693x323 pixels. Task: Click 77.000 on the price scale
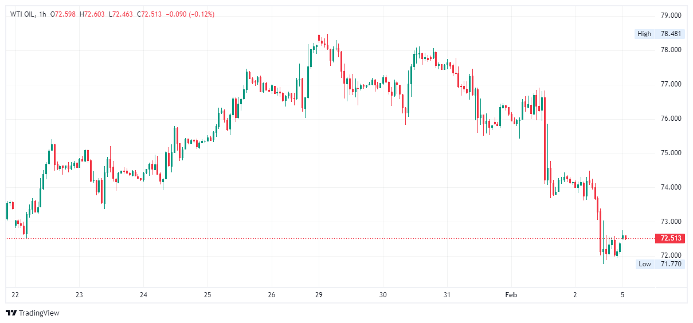coord(671,84)
